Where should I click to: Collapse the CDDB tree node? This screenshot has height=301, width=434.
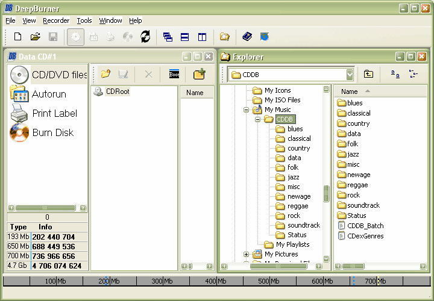pyautogui.click(x=258, y=120)
